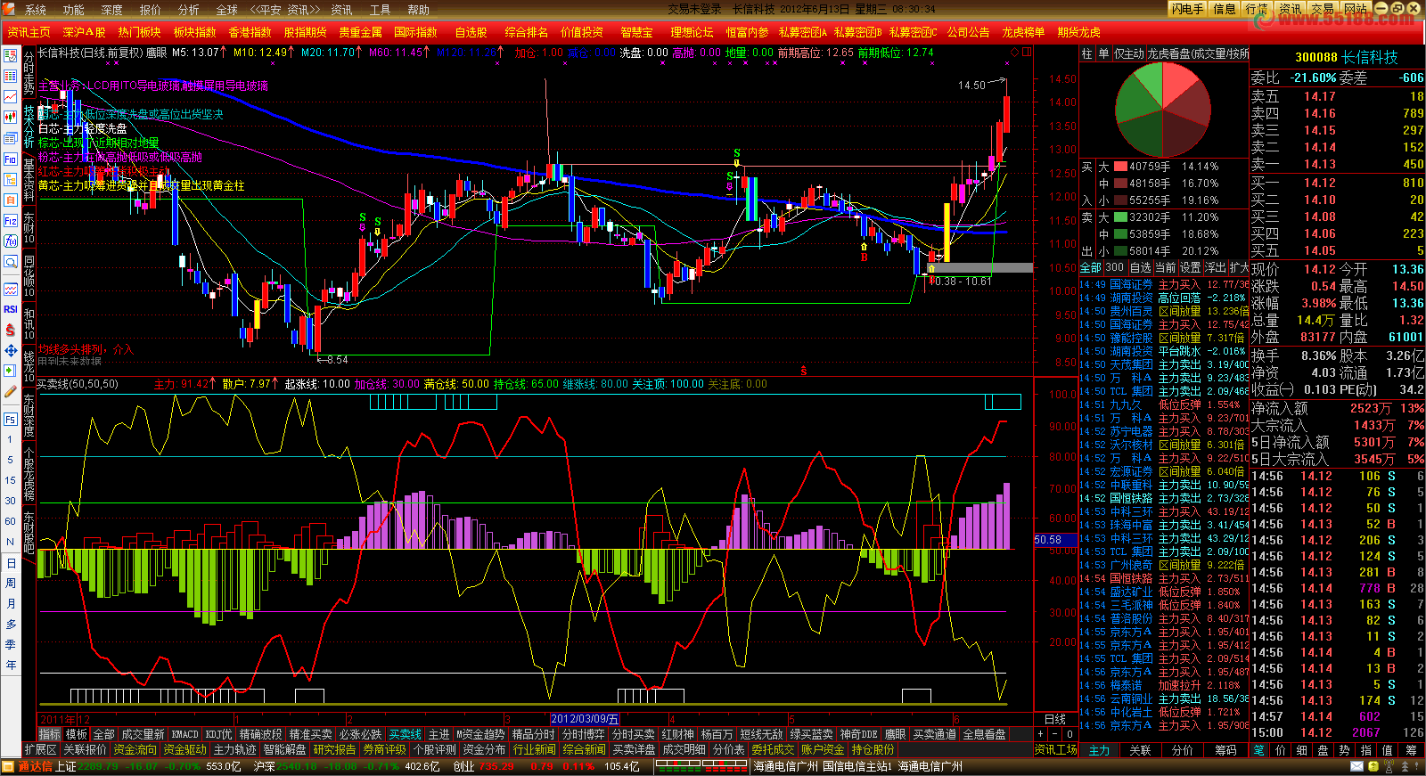Viewport: 1426px width, 776px height.
Task: Click the 闪电手 button
Action: click(x=1187, y=9)
